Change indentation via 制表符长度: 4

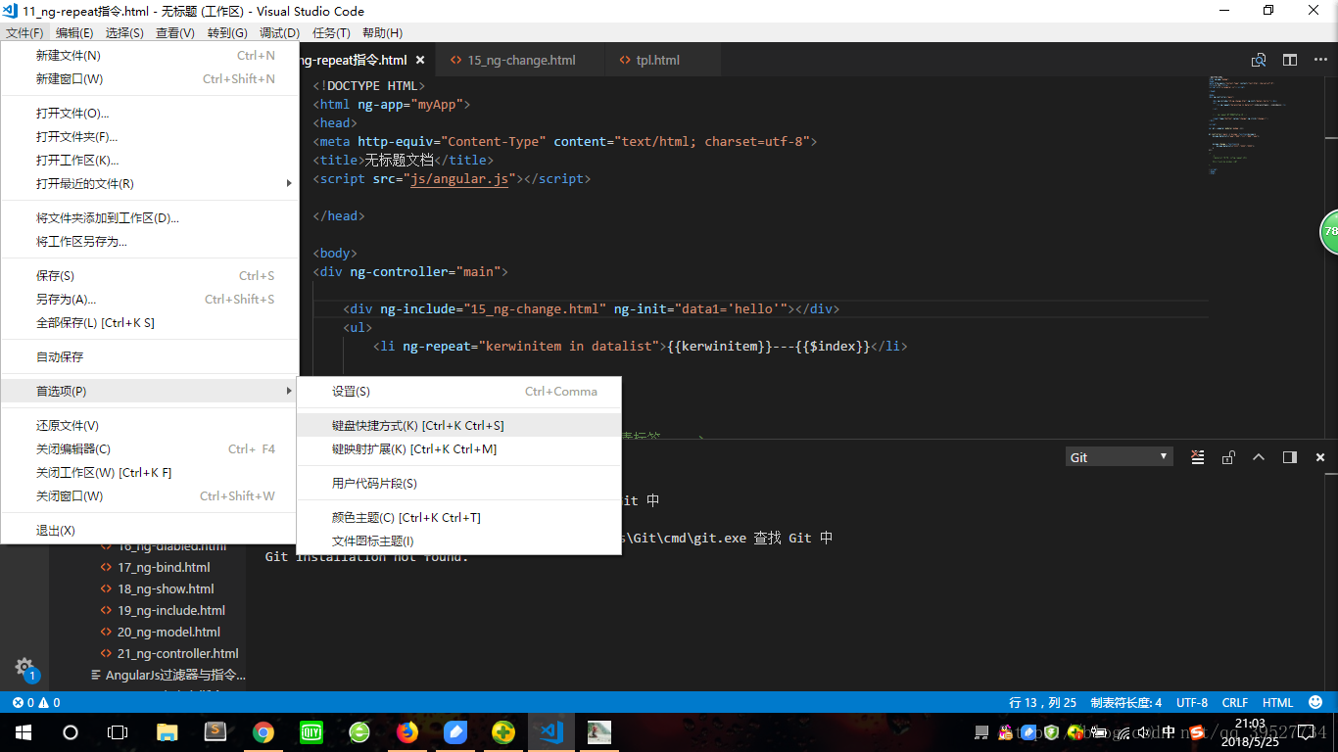coord(1126,702)
